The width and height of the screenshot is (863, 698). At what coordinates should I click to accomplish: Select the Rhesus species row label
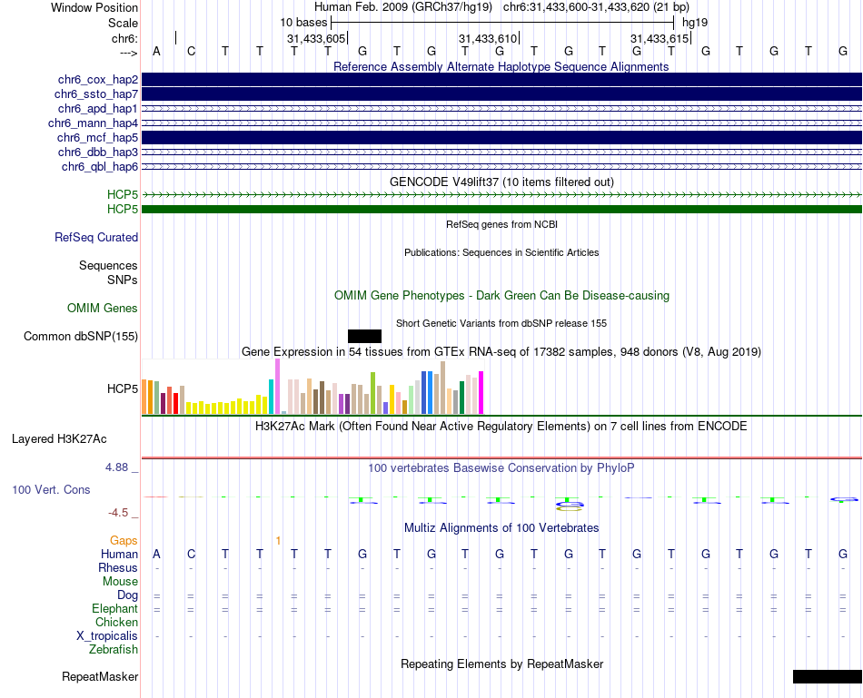tap(118, 567)
